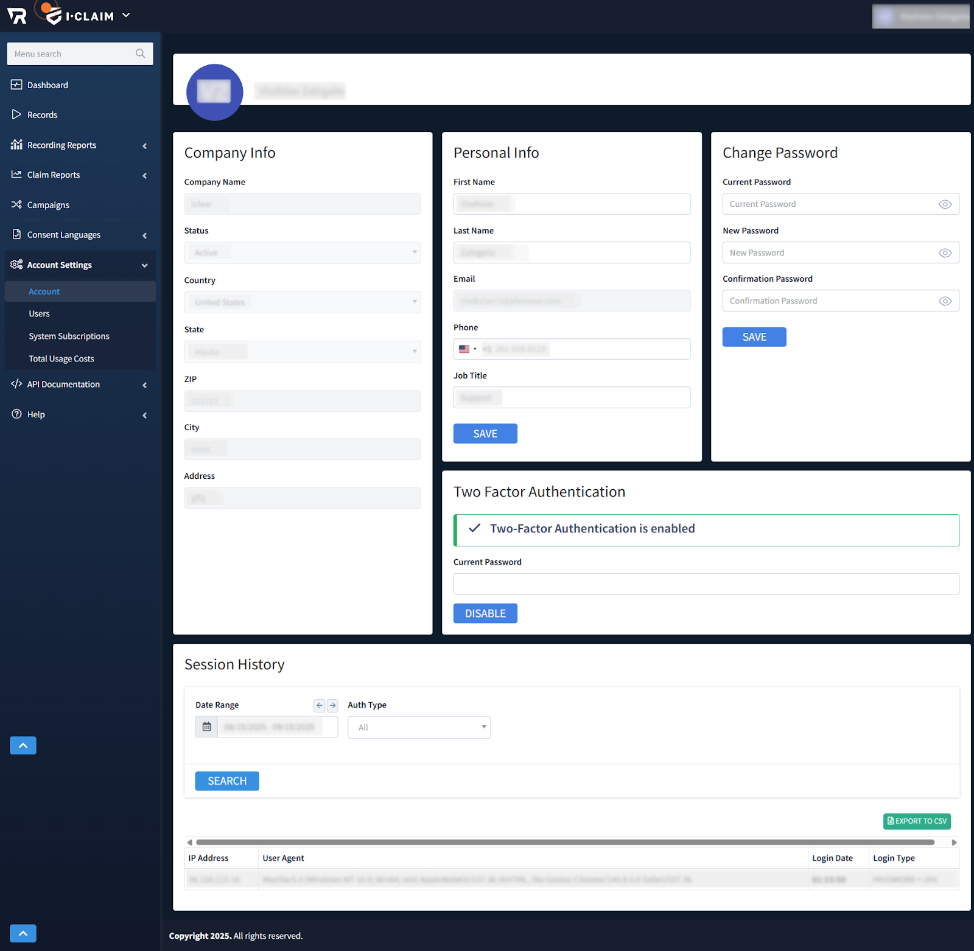
Task: Click the search magnifier icon in menu search
Action: (x=141, y=54)
